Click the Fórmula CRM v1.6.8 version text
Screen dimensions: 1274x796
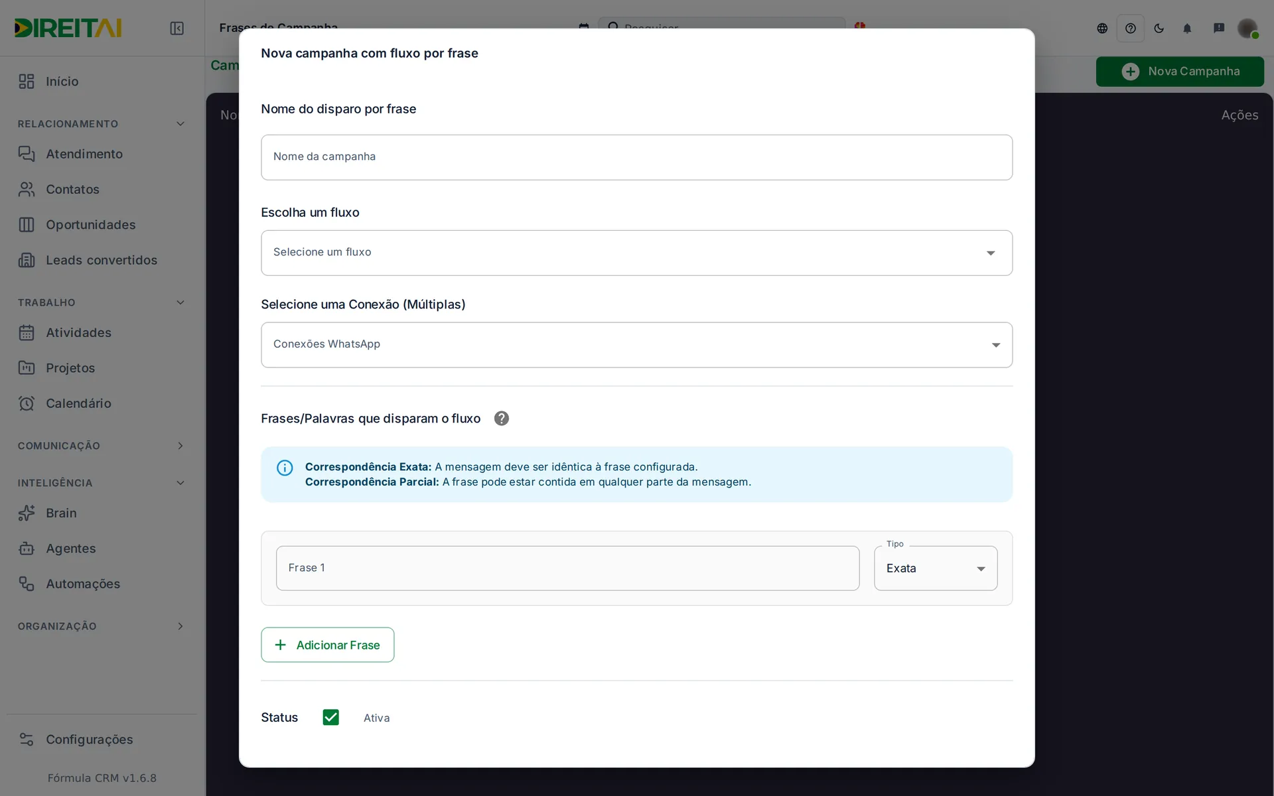(102, 778)
